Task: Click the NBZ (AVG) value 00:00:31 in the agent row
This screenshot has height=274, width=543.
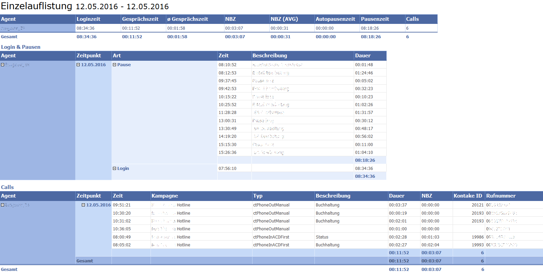Action: click(280, 28)
